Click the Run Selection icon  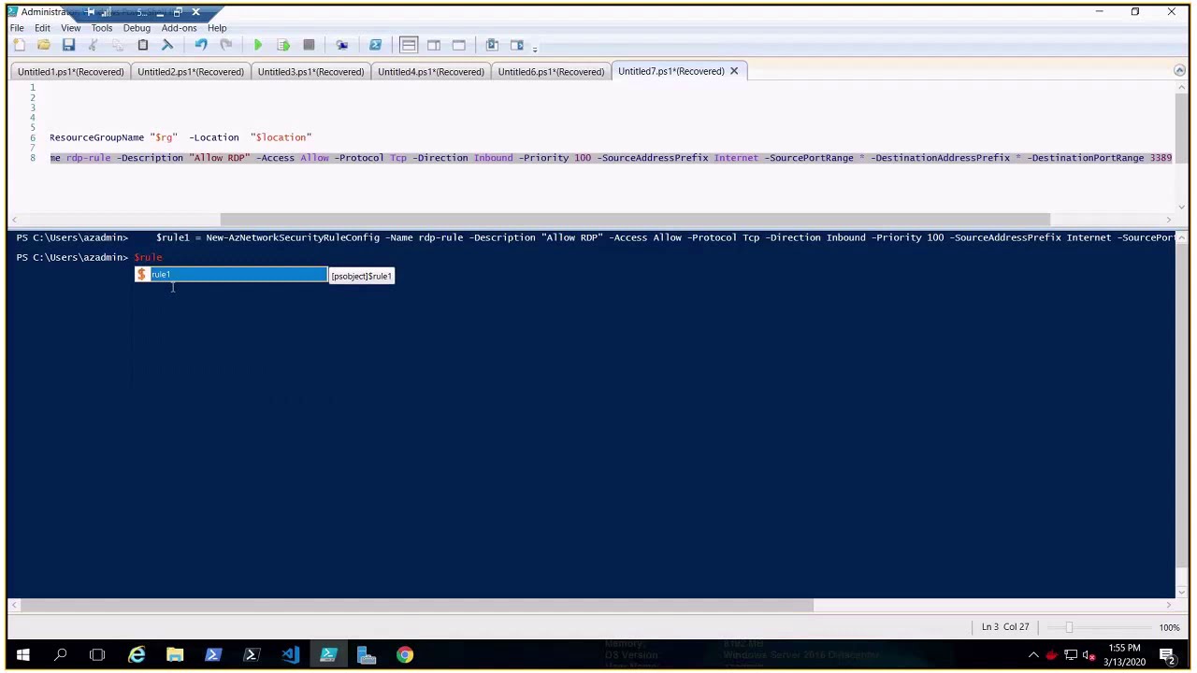283,45
